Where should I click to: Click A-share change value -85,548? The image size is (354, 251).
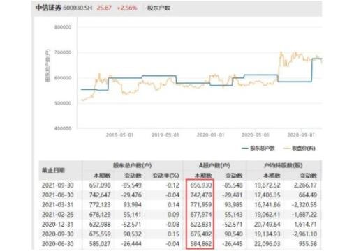coord(233,185)
